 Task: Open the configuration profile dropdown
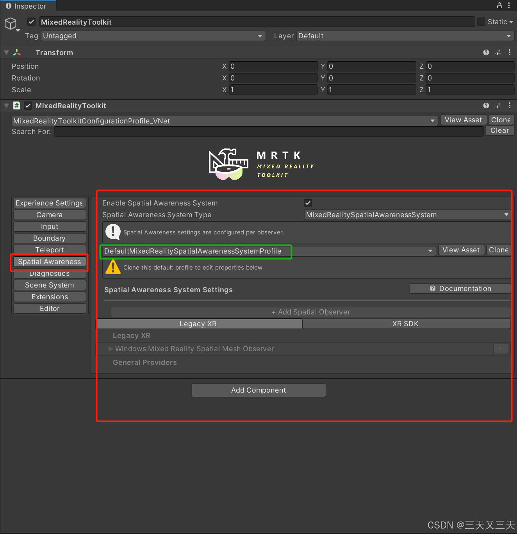click(225, 121)
